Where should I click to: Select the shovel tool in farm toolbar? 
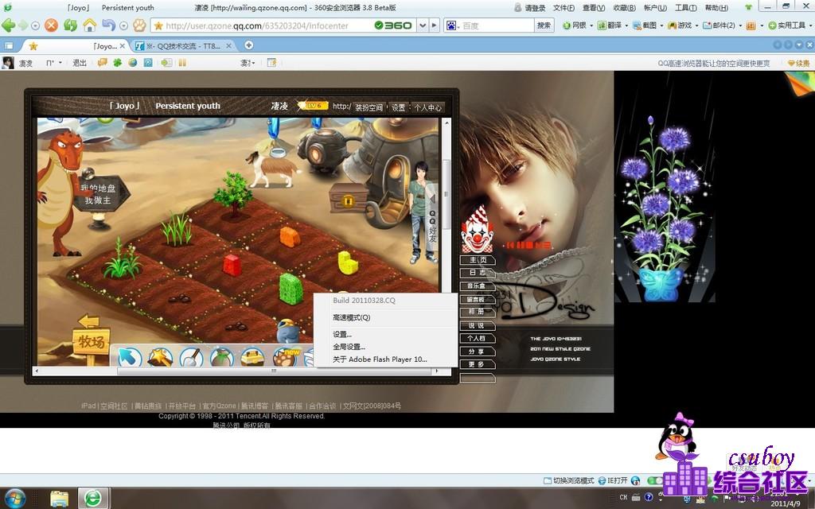[191, 357]
